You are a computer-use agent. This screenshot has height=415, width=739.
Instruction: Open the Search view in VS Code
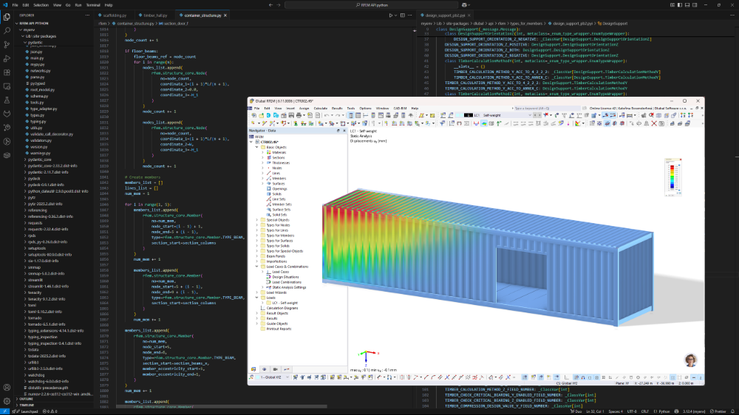point(7,30)
